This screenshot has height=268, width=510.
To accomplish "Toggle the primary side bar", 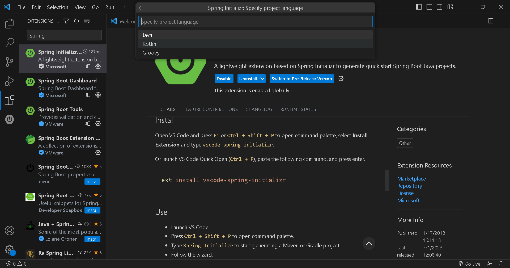I will [x=419, y=7].
